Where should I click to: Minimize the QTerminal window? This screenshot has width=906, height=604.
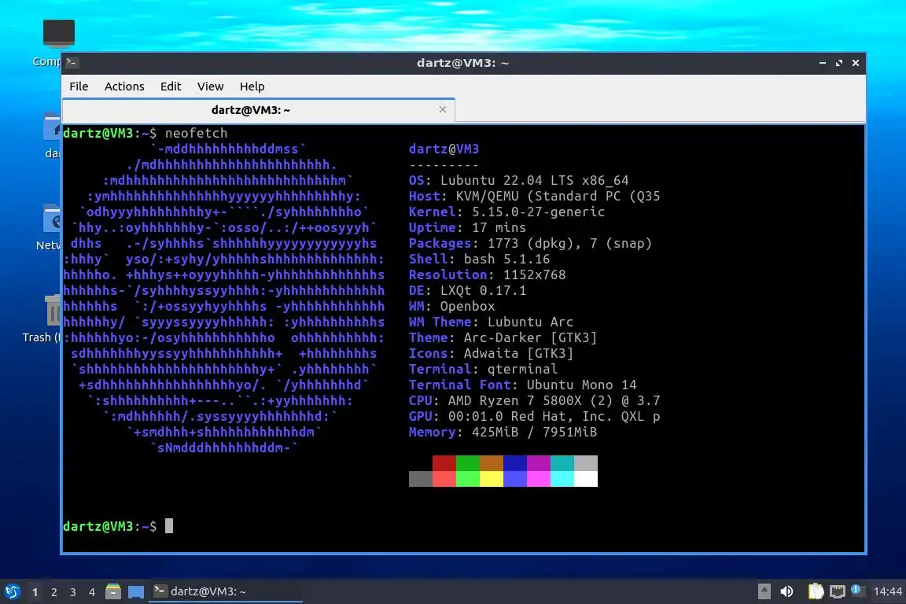pyautogui.click(x=822, y=62)
